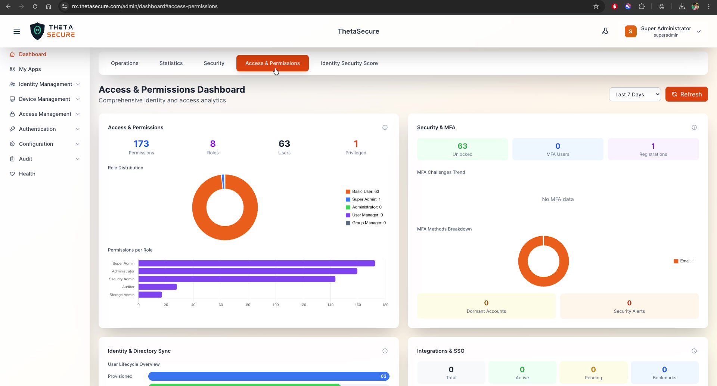717x386 pixels.
Task: Toggle the Email legend in MFA Methods Breakdown
Action: 685,261
